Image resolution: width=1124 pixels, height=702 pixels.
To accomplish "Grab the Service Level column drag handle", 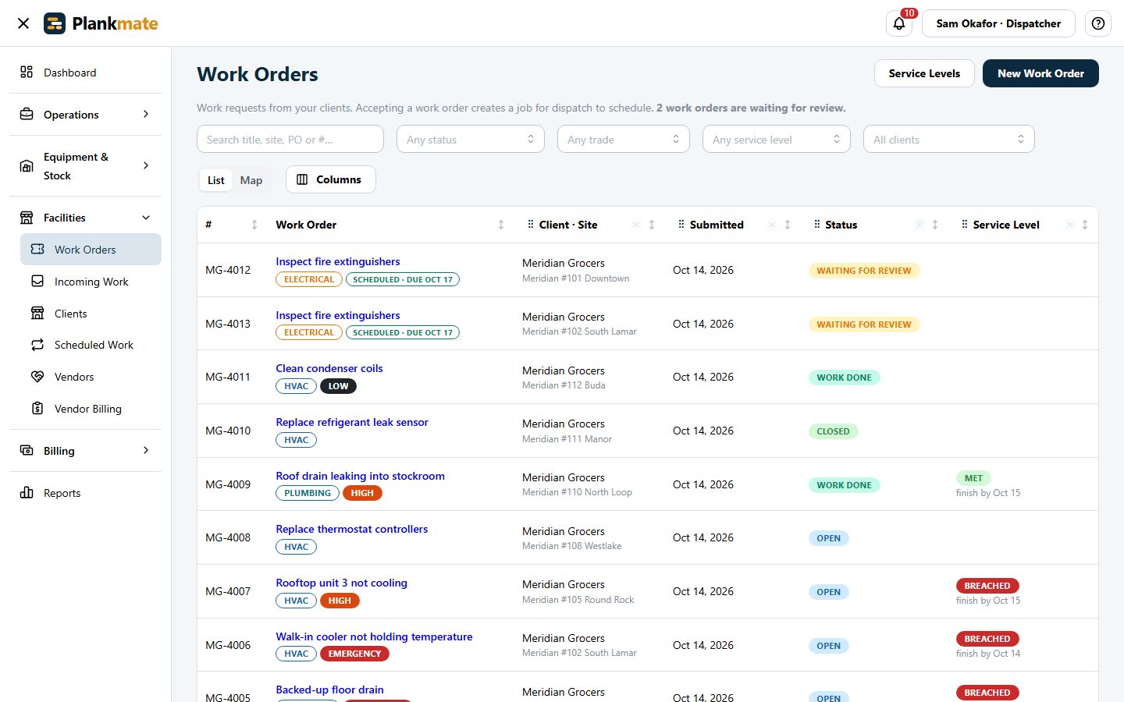I will 965,225.
